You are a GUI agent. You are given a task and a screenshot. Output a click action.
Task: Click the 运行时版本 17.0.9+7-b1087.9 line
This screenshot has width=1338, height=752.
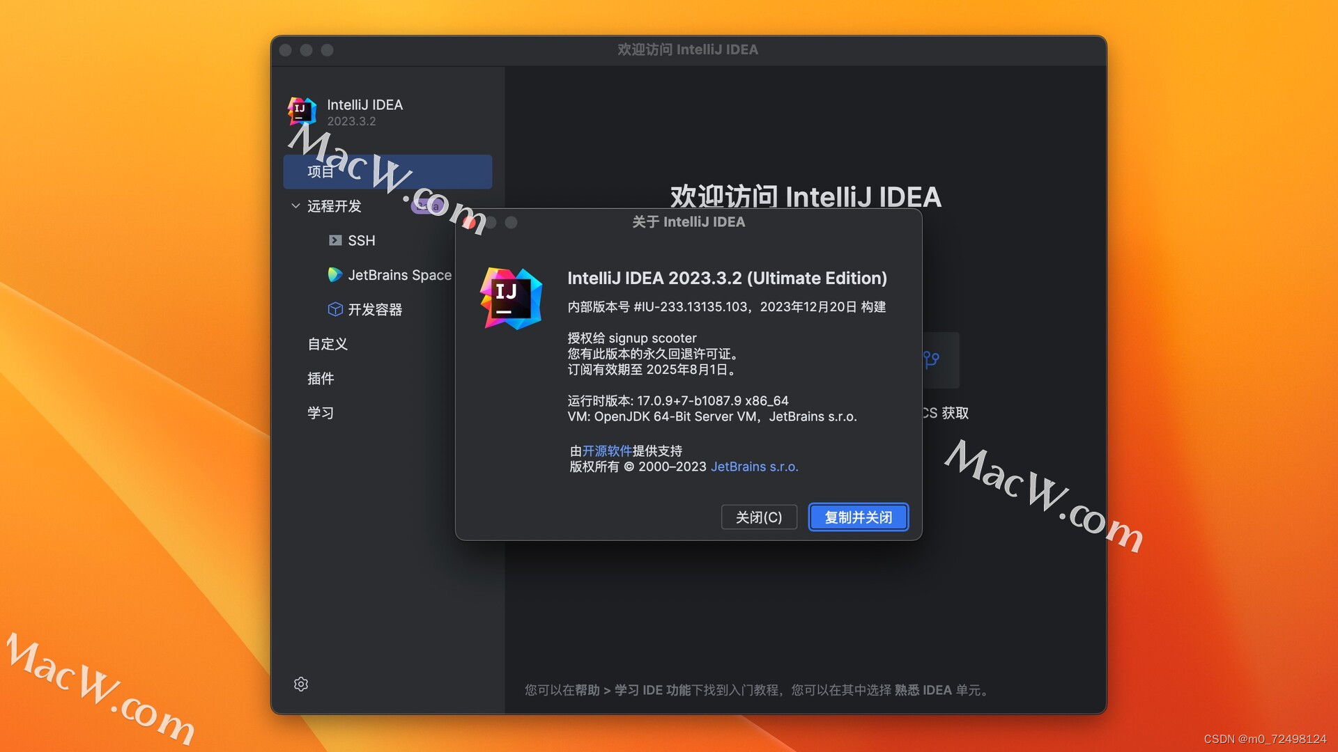point(677,401)
